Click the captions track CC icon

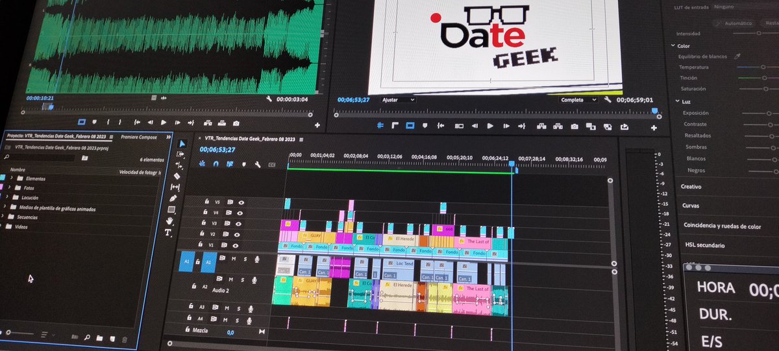(272, 165)
